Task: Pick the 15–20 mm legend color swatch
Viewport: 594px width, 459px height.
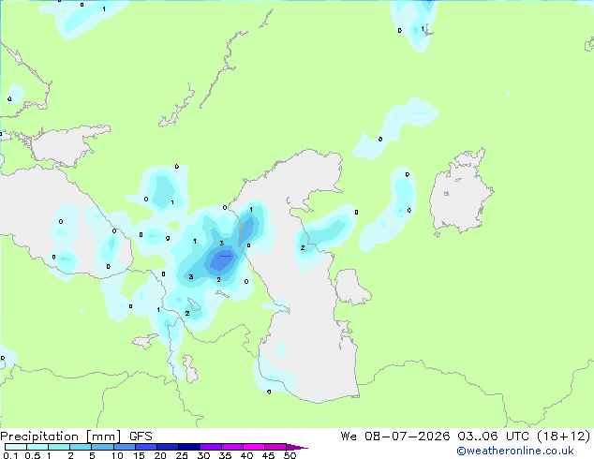Action: [x=145, y=447]
